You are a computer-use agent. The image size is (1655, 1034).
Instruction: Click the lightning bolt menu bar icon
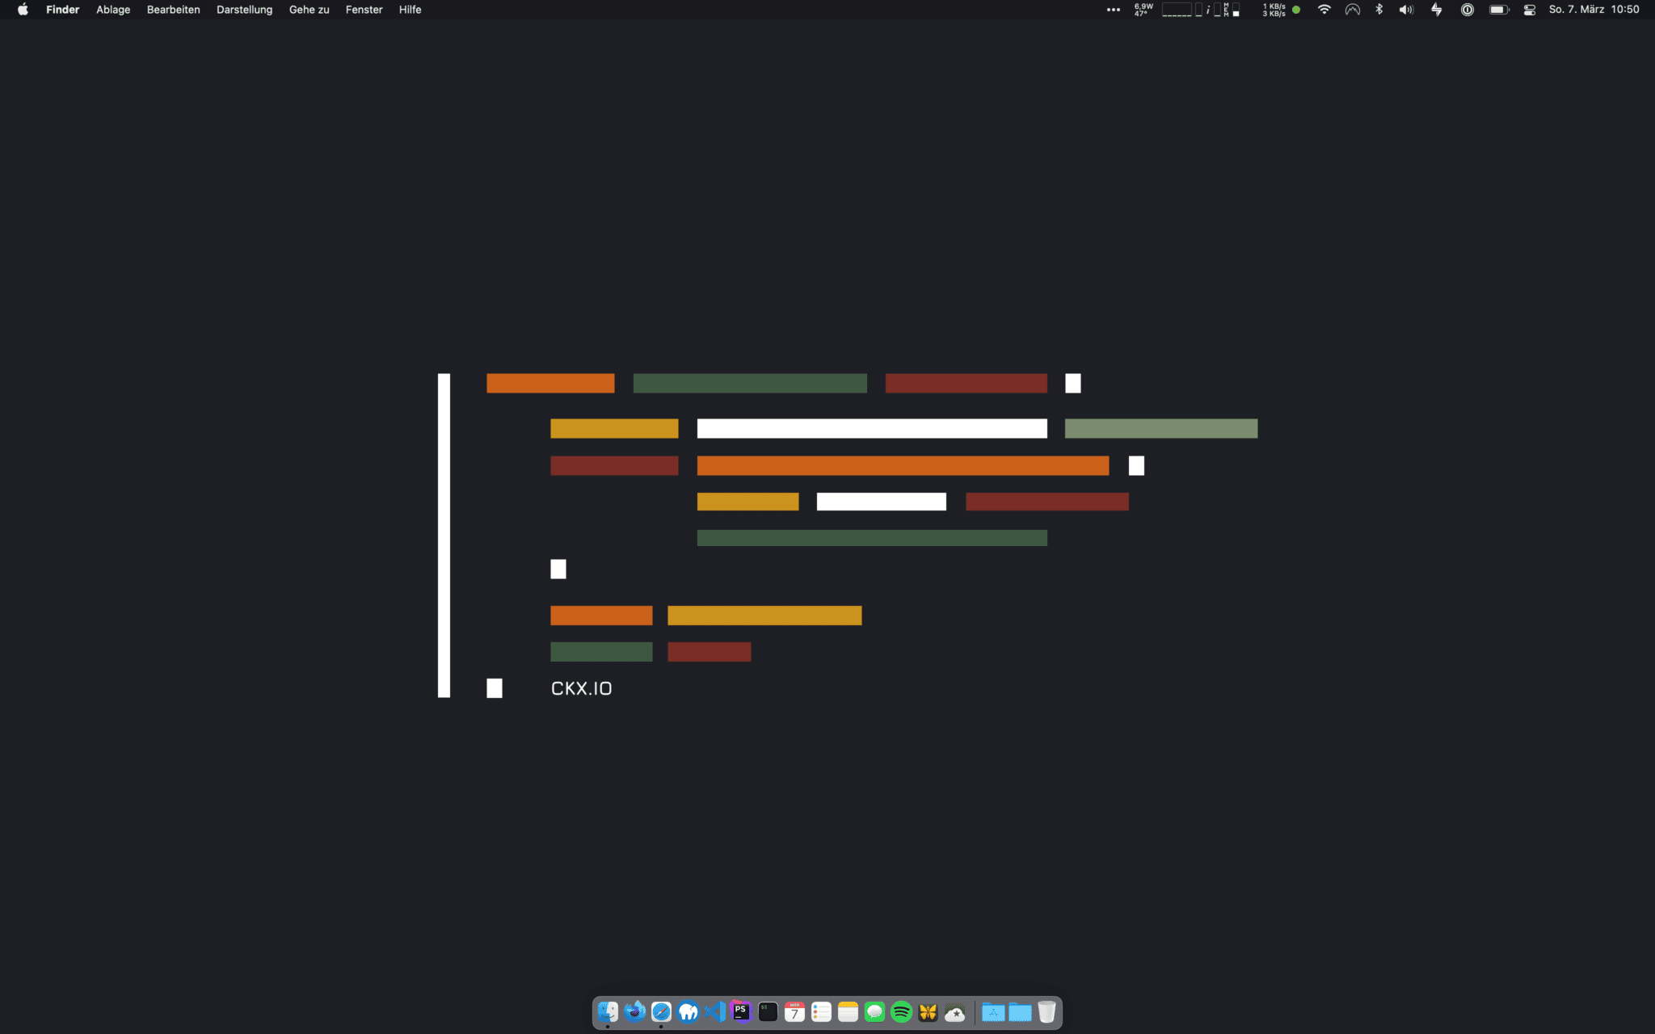click(1436, 10)
